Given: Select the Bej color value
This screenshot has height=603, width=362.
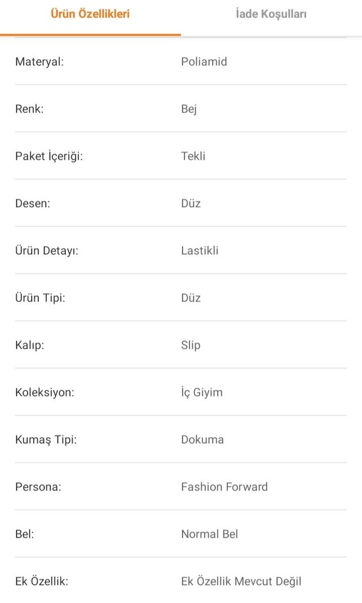Looking at the screenshot, I should pyautogui.click(x=188, y=109).
